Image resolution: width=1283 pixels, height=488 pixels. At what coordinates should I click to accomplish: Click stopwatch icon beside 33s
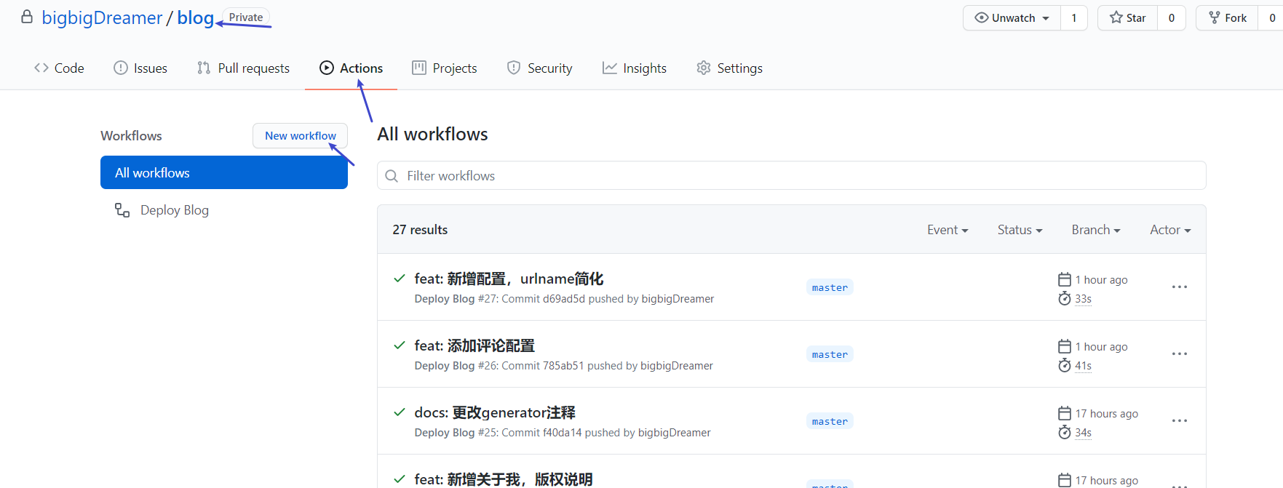1065,298
